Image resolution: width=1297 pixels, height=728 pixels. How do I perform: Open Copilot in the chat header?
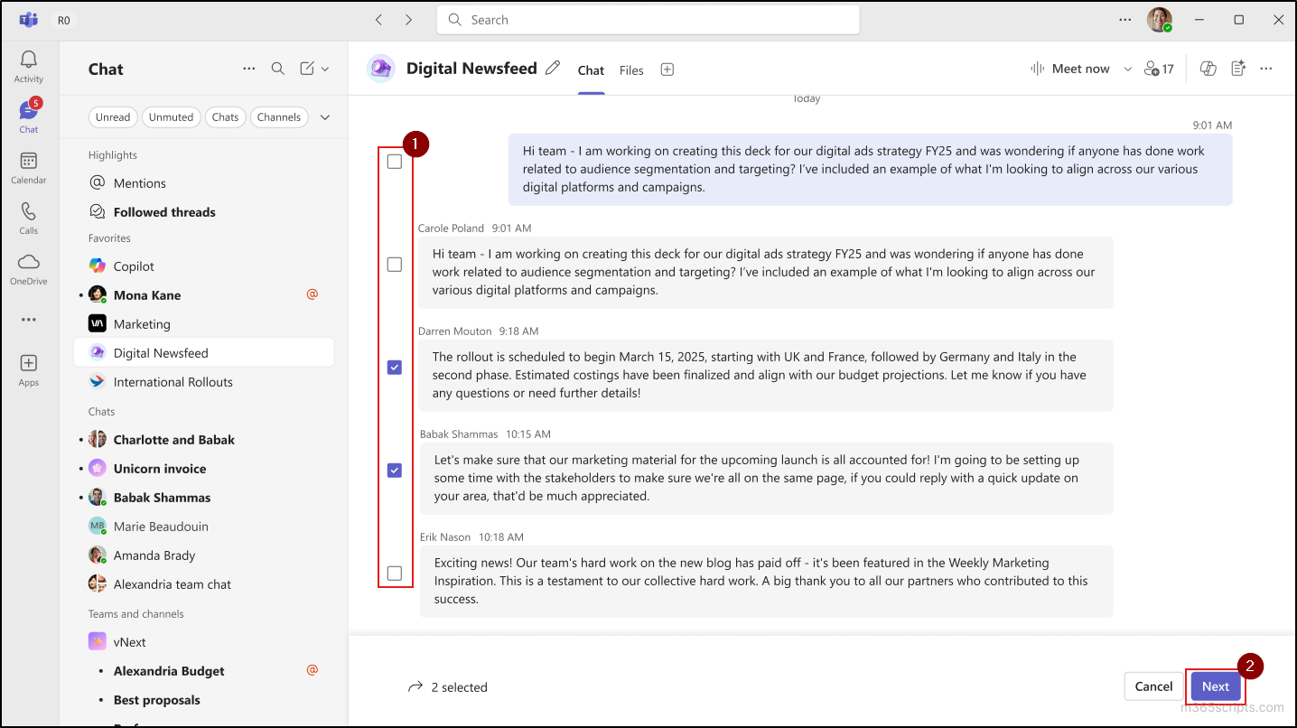(x=1208, y=68)
